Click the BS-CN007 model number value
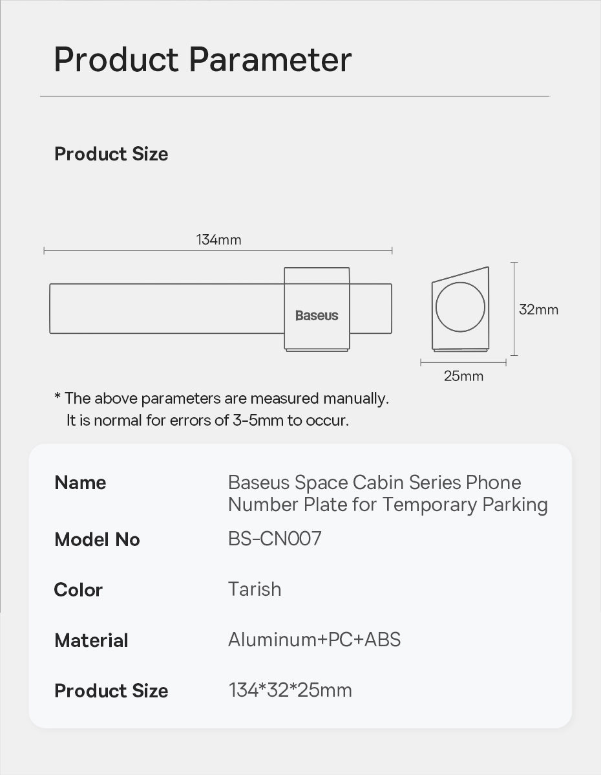Viewport: 601px width, 775px height. click(275, 539)
